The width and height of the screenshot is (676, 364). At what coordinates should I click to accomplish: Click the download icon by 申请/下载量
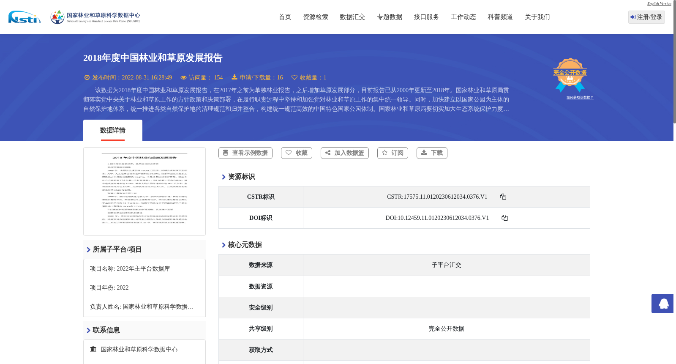[x=234, y=77]
